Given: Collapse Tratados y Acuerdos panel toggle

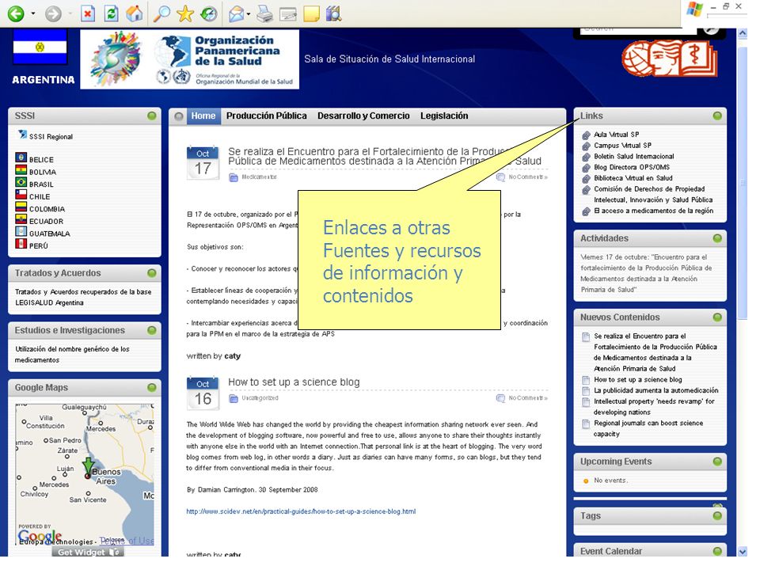Looking at the screenshot, I should coord(152,273).
